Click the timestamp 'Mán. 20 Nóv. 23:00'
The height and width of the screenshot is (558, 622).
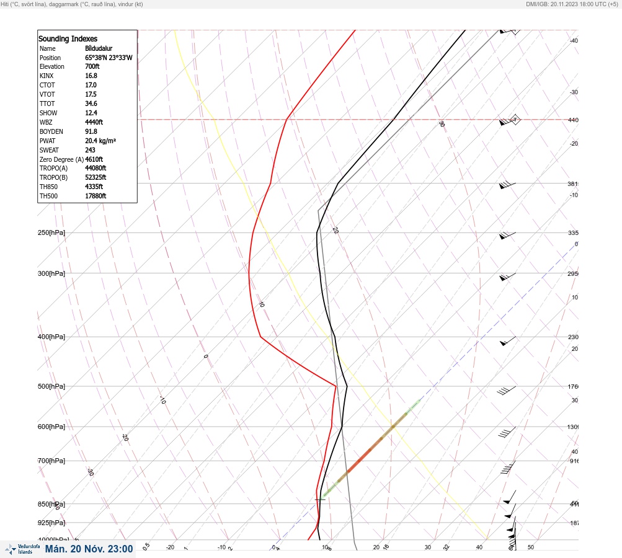[x=89, y=549]
